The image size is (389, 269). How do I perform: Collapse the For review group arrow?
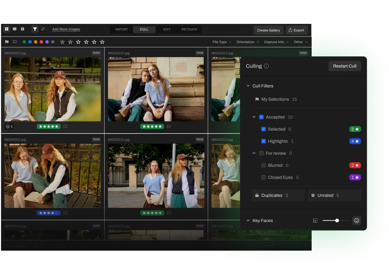(254, 153)
